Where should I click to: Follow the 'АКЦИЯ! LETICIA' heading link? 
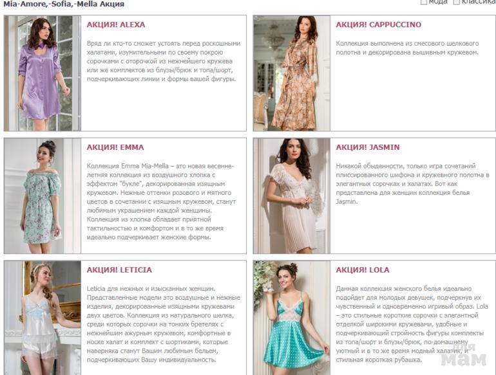coord(119,270)
